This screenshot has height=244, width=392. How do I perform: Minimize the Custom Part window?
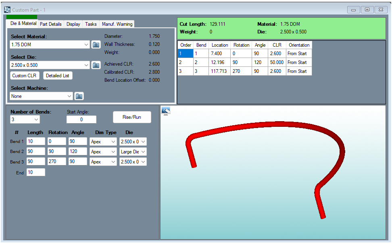tap(354, 10)
